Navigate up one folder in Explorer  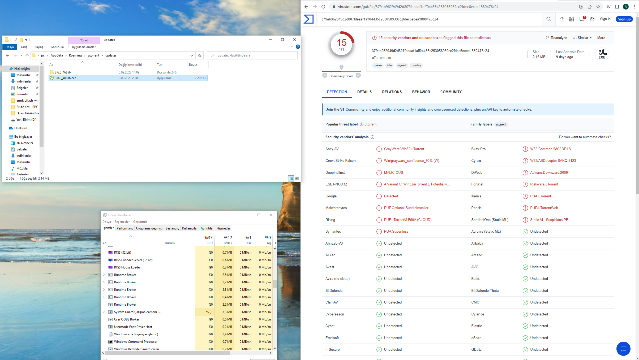(x=27, y=55)
